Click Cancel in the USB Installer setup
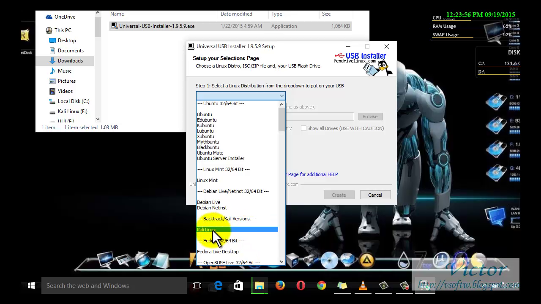 point(374,195)
